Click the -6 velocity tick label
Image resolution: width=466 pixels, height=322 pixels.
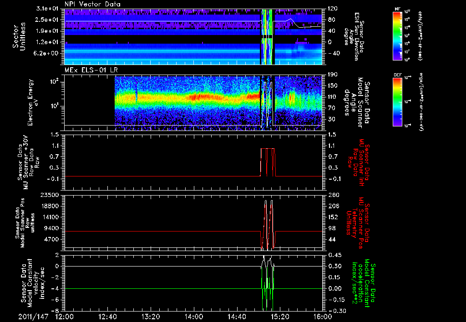pyautogui.click(x=55, y=300)
